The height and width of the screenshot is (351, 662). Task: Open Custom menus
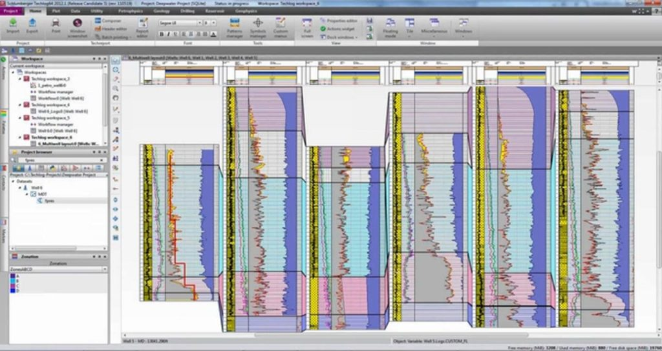coord(281,28)
